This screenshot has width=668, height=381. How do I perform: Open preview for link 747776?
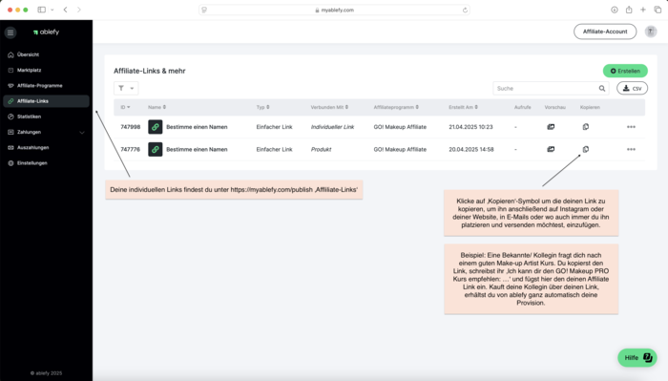point(551,149)
